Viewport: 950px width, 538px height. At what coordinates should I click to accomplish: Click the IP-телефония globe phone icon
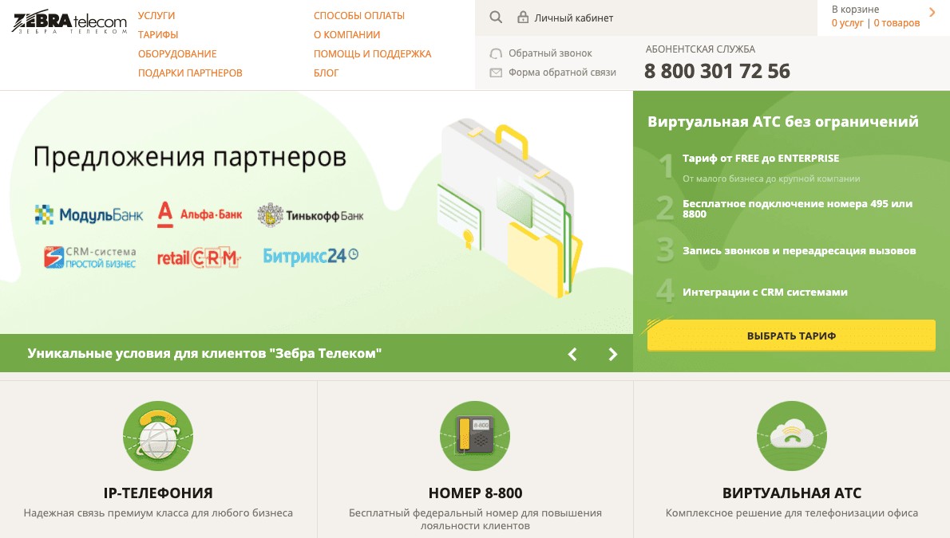pos(158,436)
